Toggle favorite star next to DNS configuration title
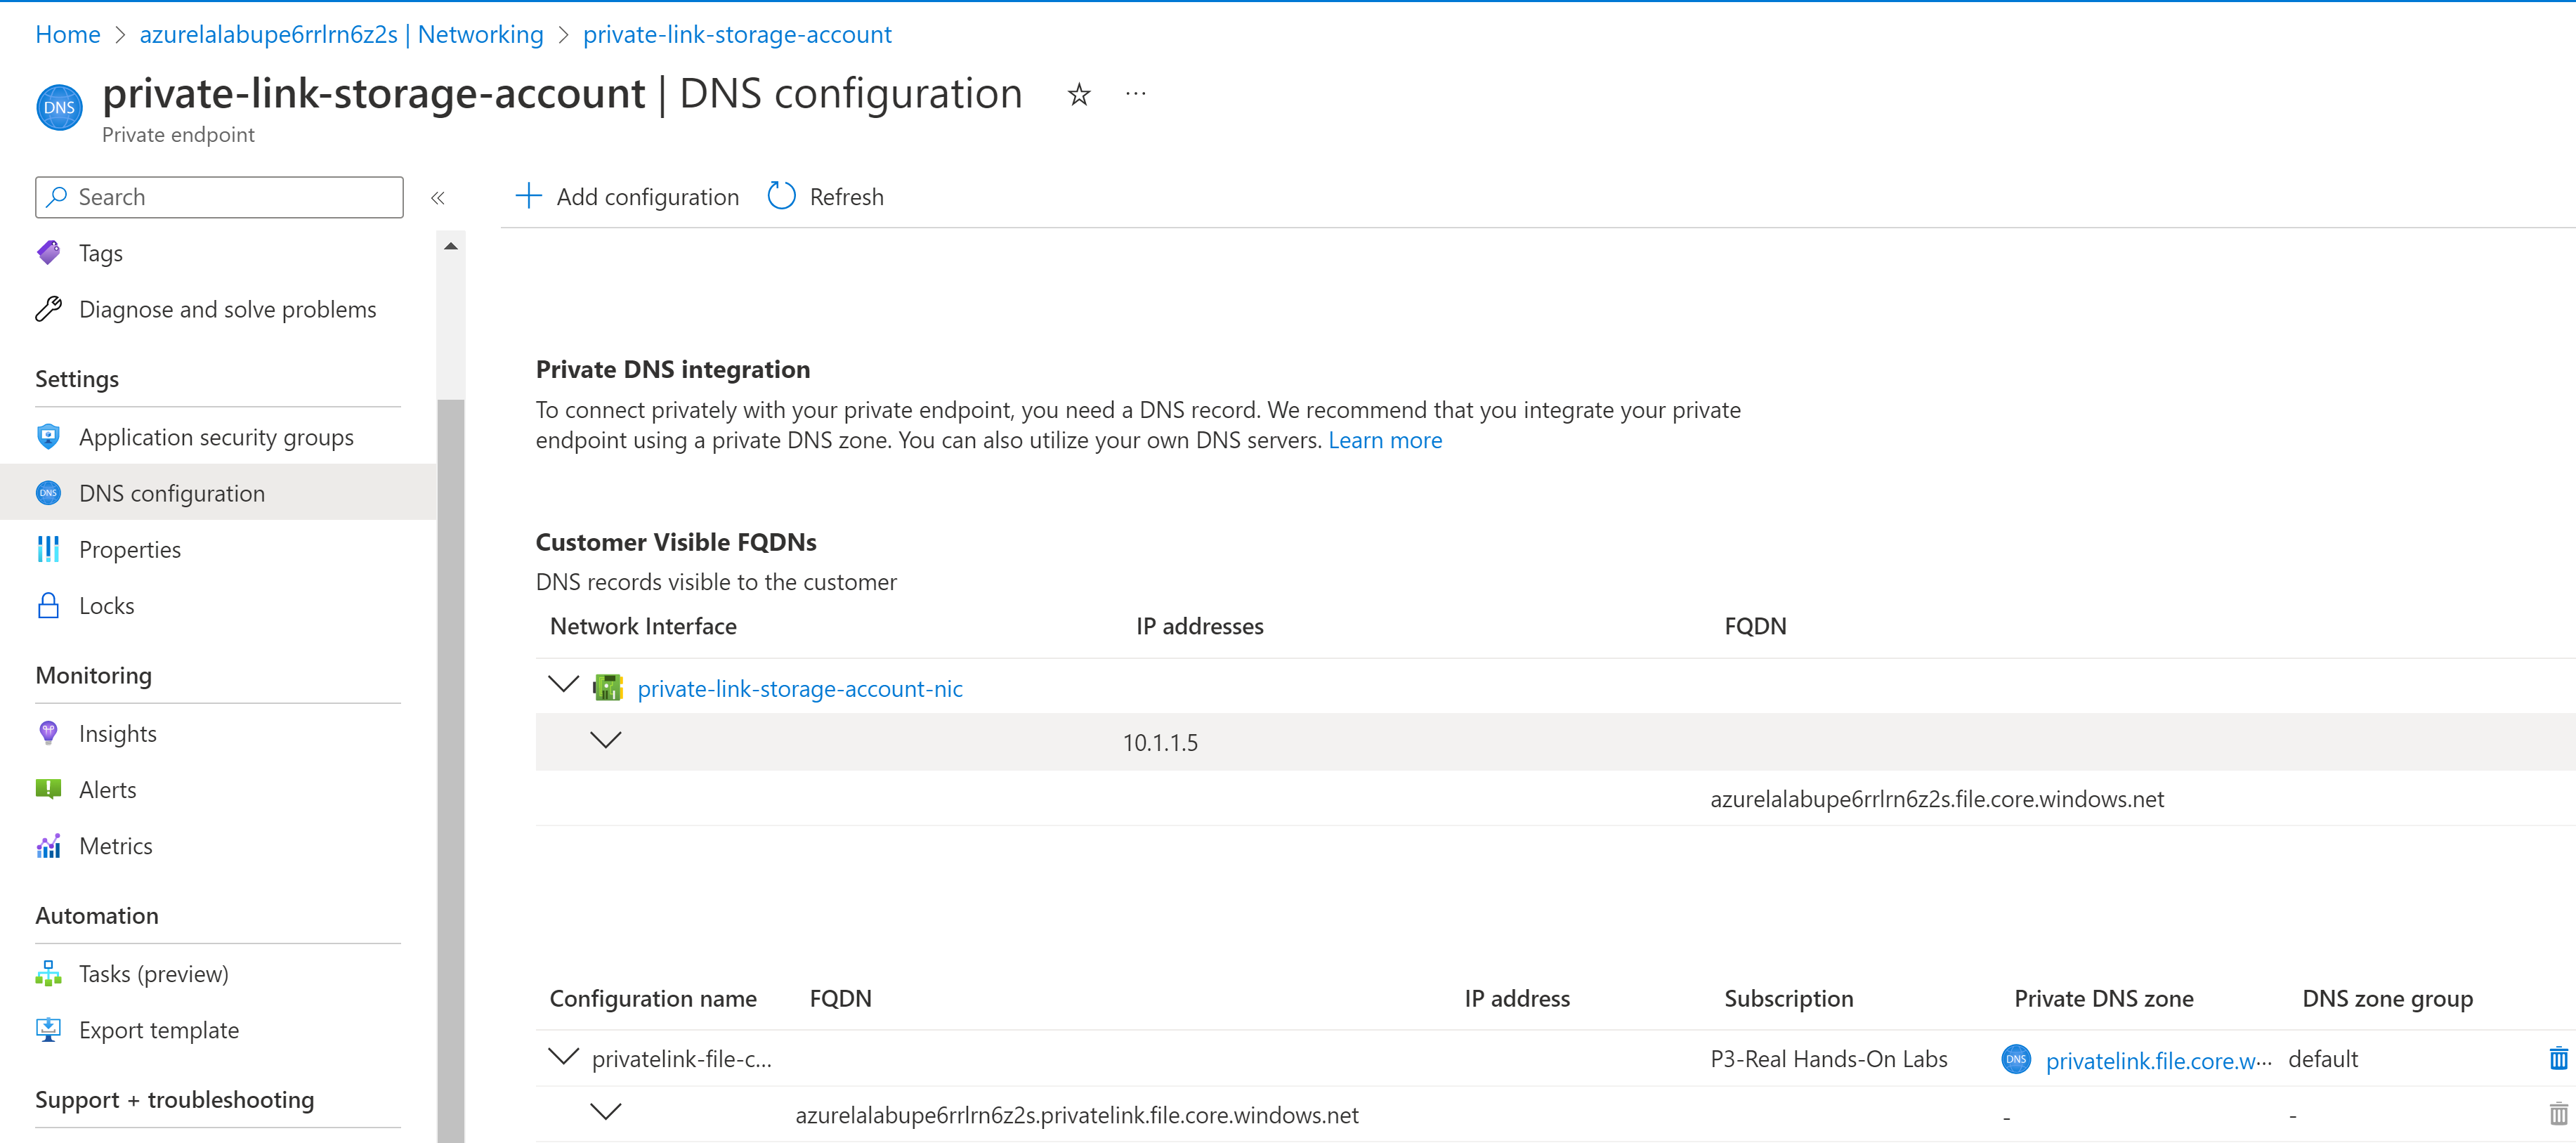The height and width of the screenshot is (1143, 2576). (x=1079, y=94)
